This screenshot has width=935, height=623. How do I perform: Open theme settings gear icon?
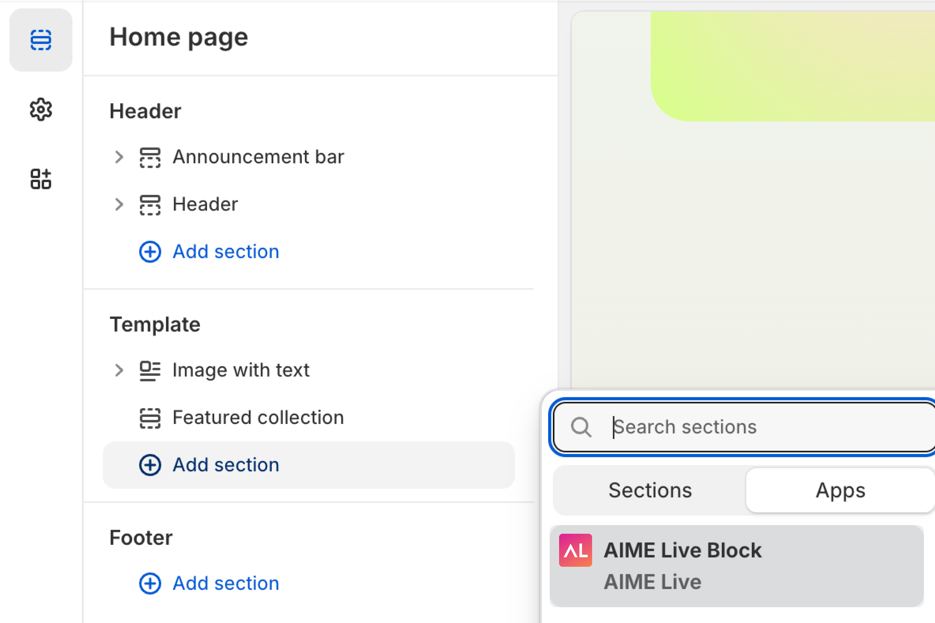41,109
